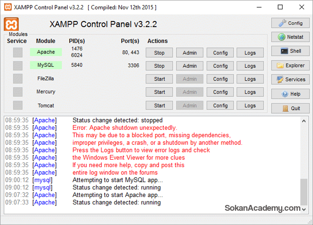313x225 pixels.
Task: Click the window resize grip in status bar
Action: (x=310, y=222)
